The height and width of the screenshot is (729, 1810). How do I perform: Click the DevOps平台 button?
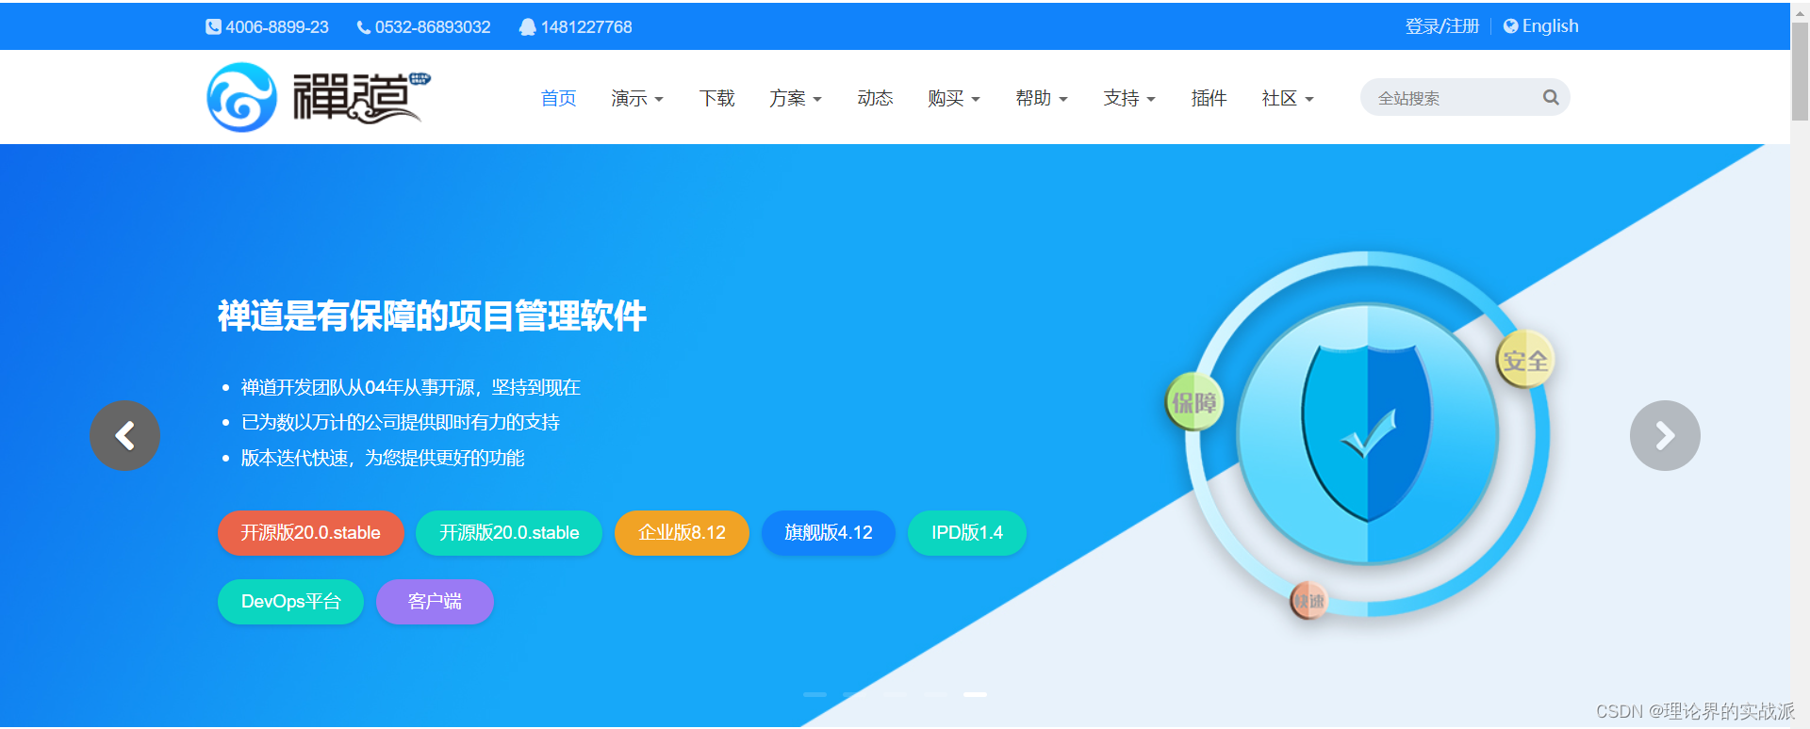291,602
